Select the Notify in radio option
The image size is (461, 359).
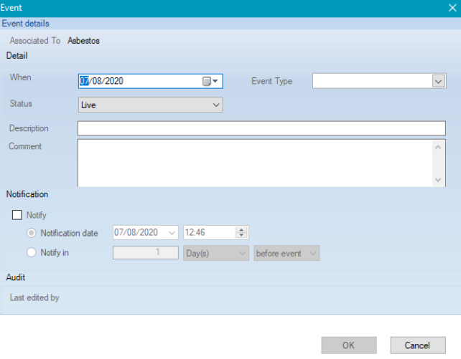click(32, 252)
